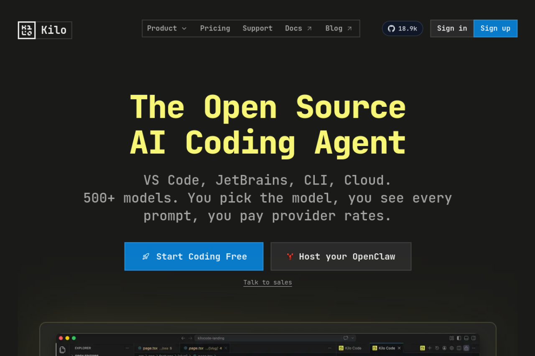Open the Pricing page
Image resolution: width=535 pixels, height=356 pixels.
point(215,28)
